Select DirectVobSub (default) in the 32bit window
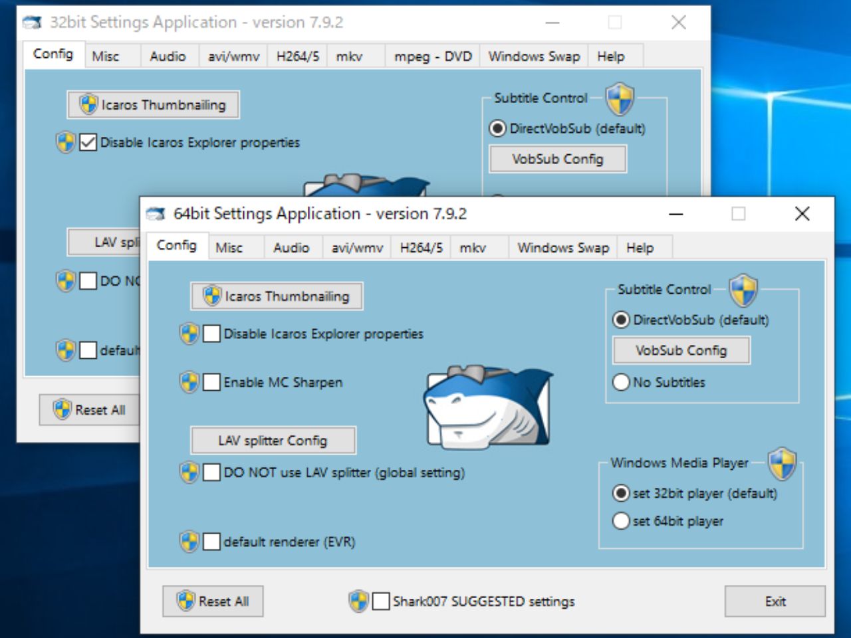Screen dimensions: 851x638 [497, 128]
